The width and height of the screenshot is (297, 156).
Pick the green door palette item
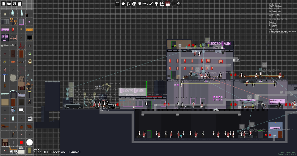pyautogui.click(x=29, y=150)
